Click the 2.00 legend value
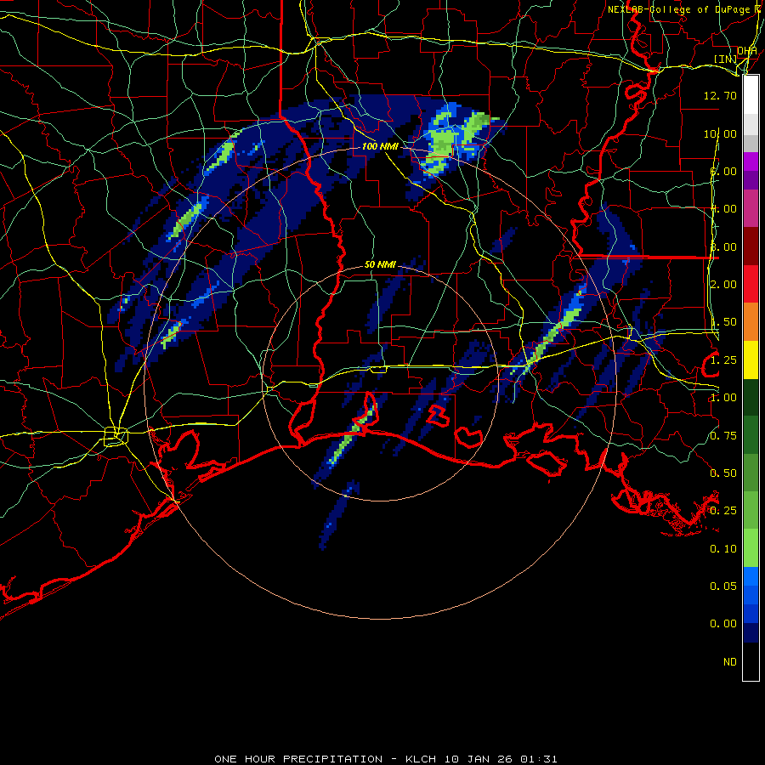 point(723,285)
